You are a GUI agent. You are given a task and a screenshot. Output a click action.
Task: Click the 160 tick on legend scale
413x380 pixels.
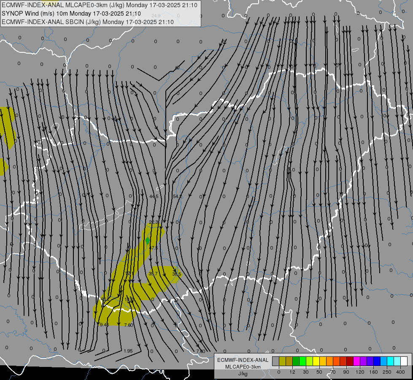[x=373, y=372]
